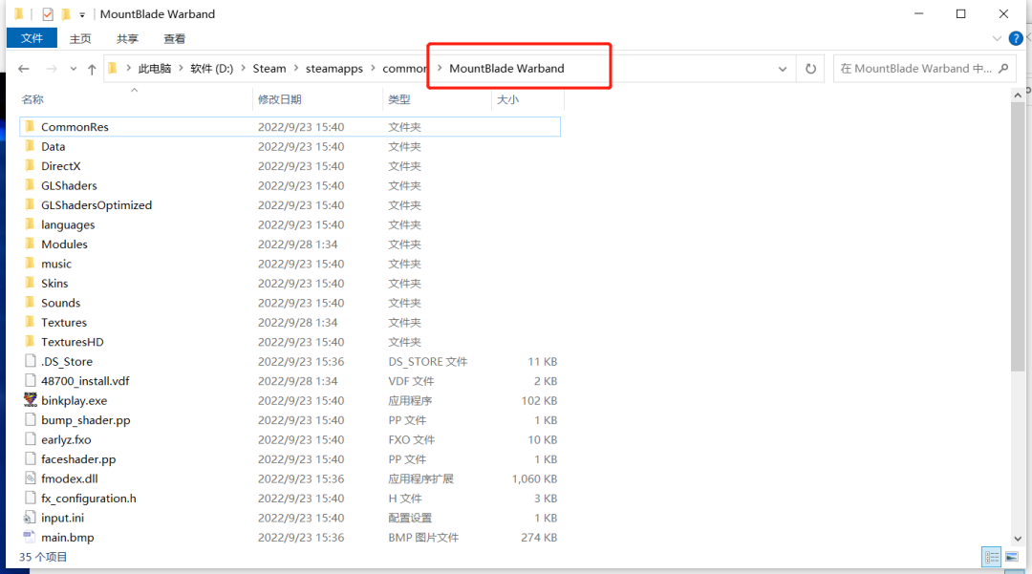Click scrollbar down arrow in file list
Screen dimensions: 1032x574
click(1018, 539)
